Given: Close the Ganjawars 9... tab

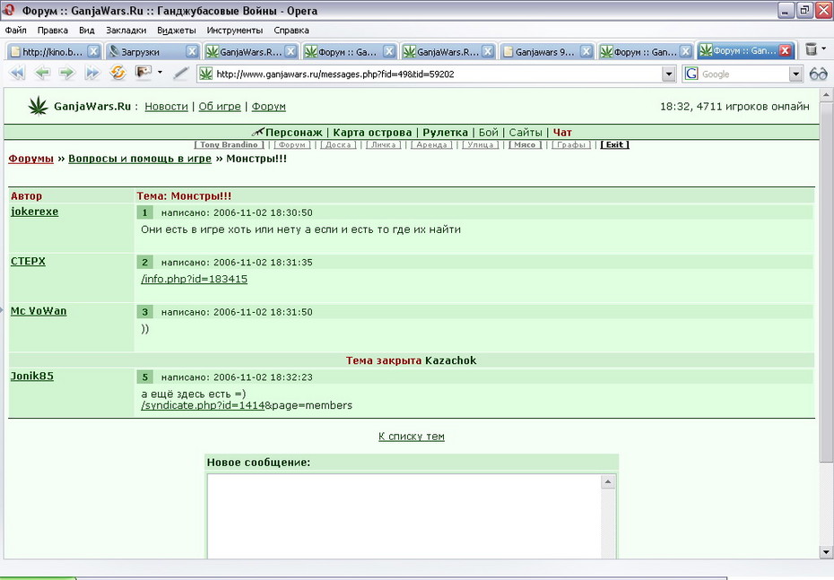Looking at the screenshot, I should [x=586, y=52].
